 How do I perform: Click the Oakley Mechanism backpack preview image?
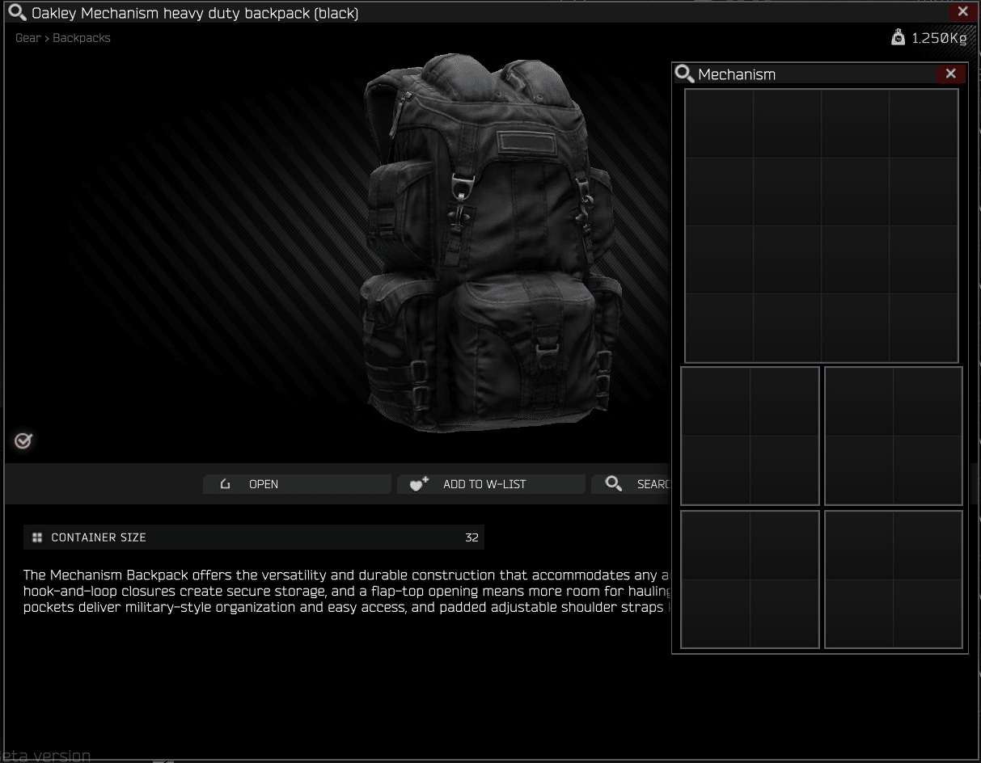tap(489, 242)
